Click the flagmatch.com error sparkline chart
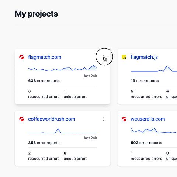Viewport: 177px width, 177px height. (x=62, y=68)
